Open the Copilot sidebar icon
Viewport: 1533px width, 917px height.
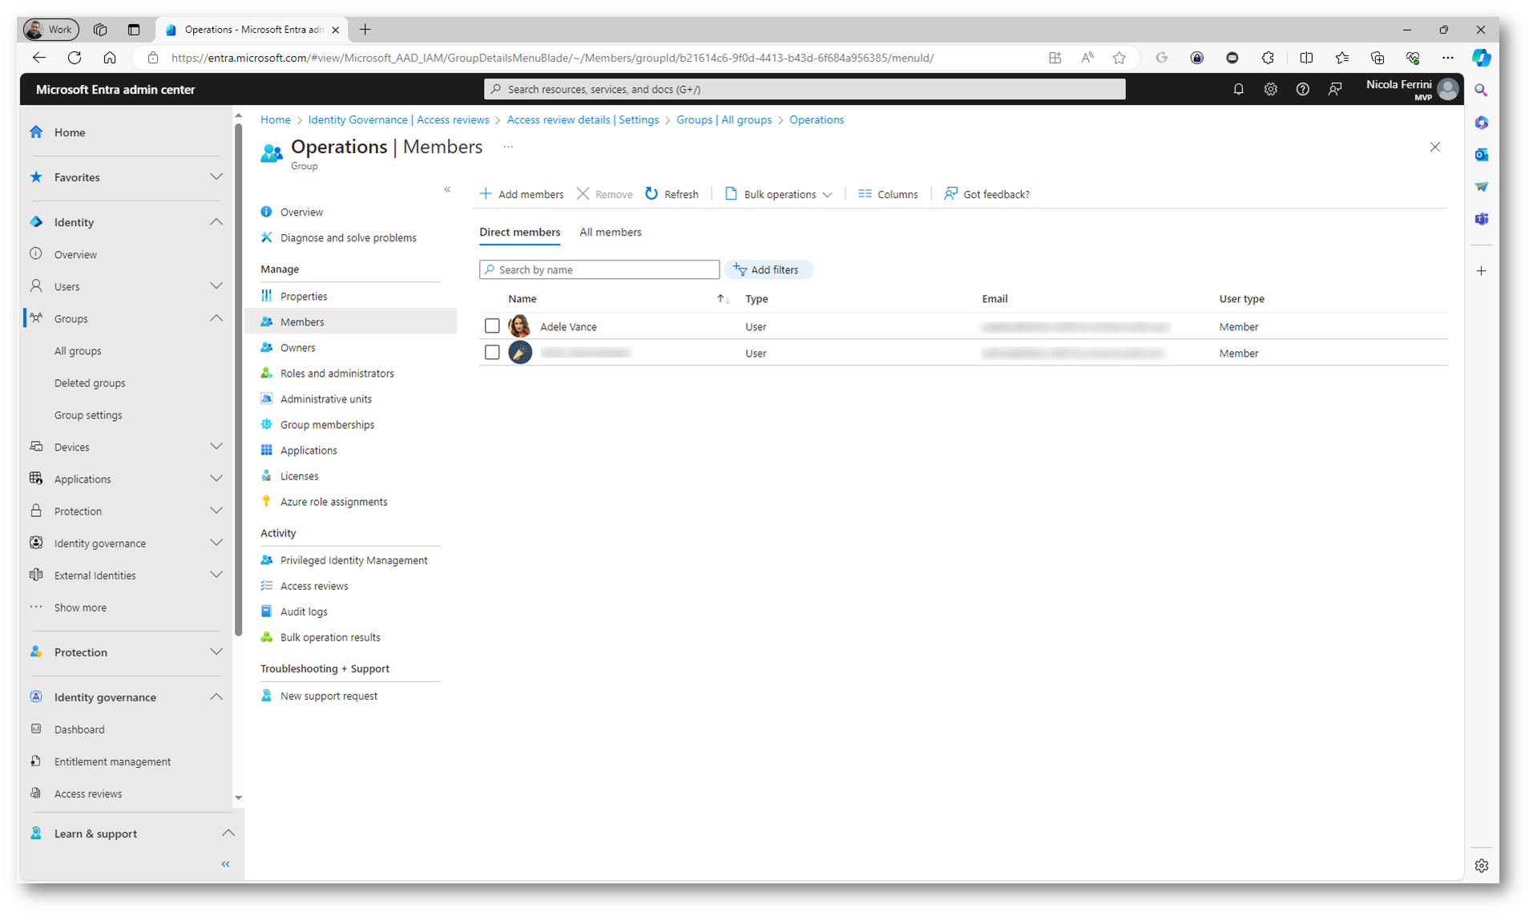click(x=1481, y=58)
